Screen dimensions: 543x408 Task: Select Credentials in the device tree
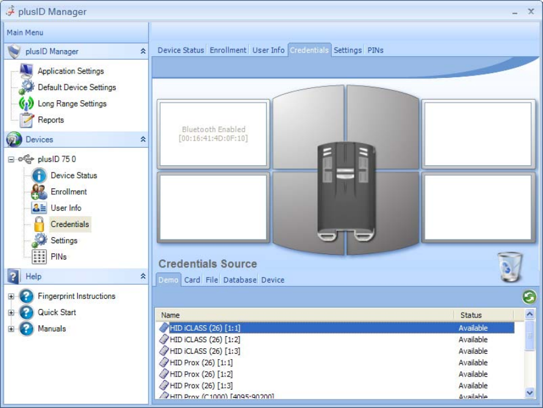[x=70, y=224]
